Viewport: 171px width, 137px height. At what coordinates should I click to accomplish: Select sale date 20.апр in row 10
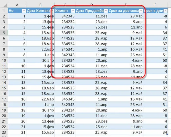click(x=92, y=60)
